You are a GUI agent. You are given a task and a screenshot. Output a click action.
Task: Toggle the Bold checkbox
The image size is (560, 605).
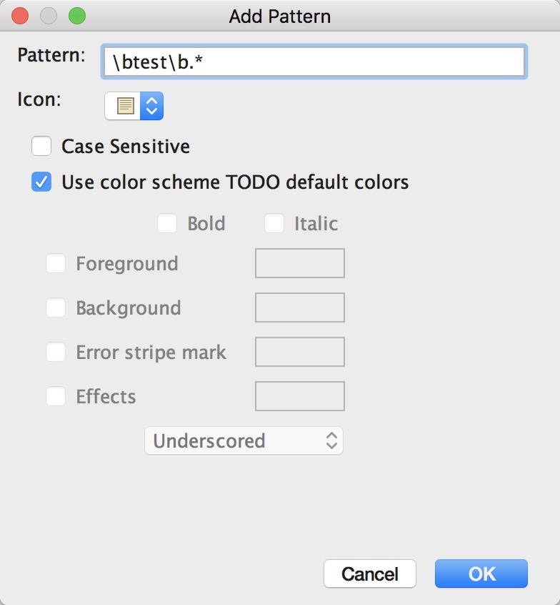pyautogui.click(x=167, y=224)
